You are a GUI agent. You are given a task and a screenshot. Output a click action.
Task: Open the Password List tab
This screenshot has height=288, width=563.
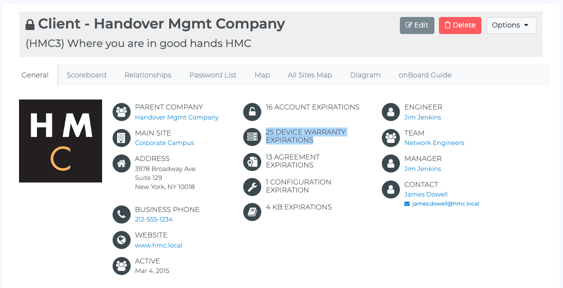[213, 75]
